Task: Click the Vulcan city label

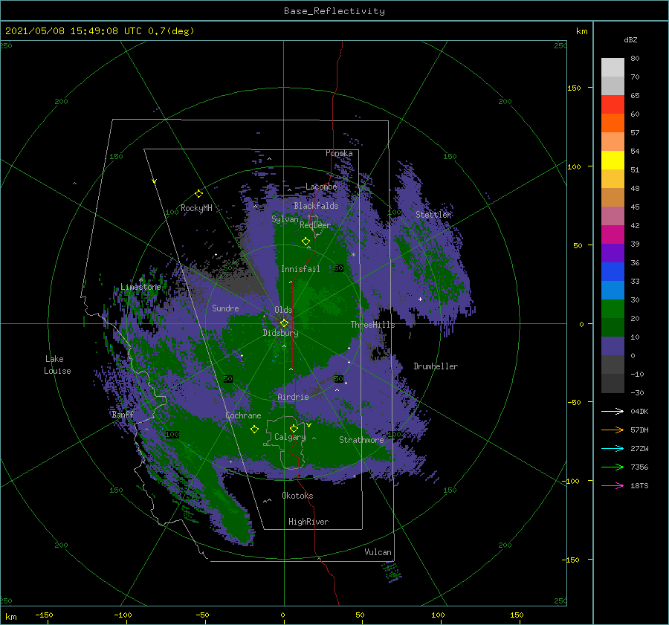Action: click(x=378, y=552)
